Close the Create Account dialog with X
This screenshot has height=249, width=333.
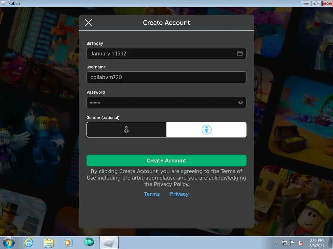[x=88, y=23]
